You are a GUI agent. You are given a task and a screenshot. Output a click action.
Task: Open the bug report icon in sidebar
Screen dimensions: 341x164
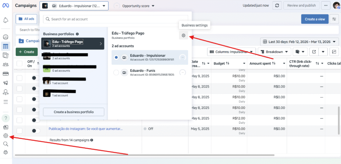pyautogui.click(x=6, y=152)
